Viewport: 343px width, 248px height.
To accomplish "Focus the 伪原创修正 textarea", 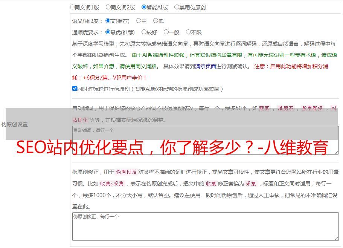I will pyautogui.click(x=206, y=227).
